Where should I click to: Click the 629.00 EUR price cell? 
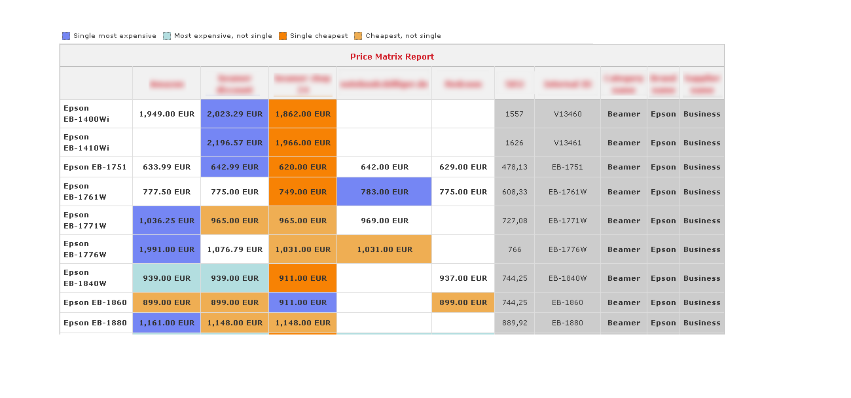tap(463, 167)
